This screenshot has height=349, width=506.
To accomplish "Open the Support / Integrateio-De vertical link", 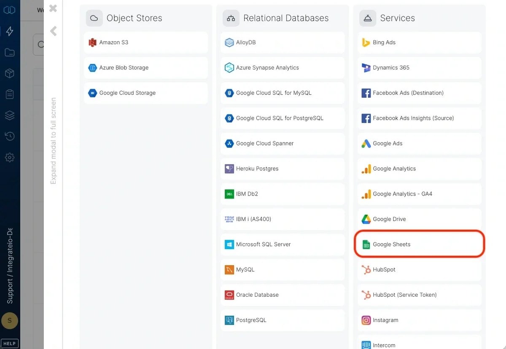I will click(x=10, y=266).
